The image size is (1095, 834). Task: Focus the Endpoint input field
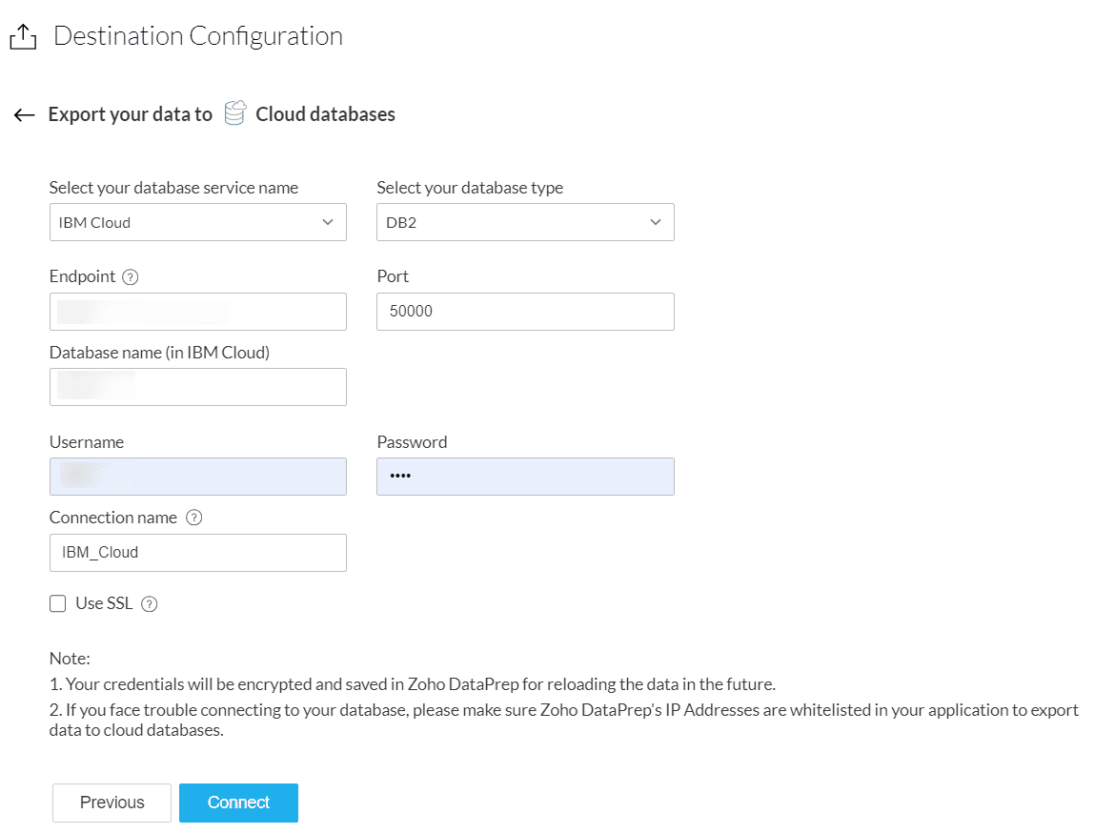tap(197, 312)
